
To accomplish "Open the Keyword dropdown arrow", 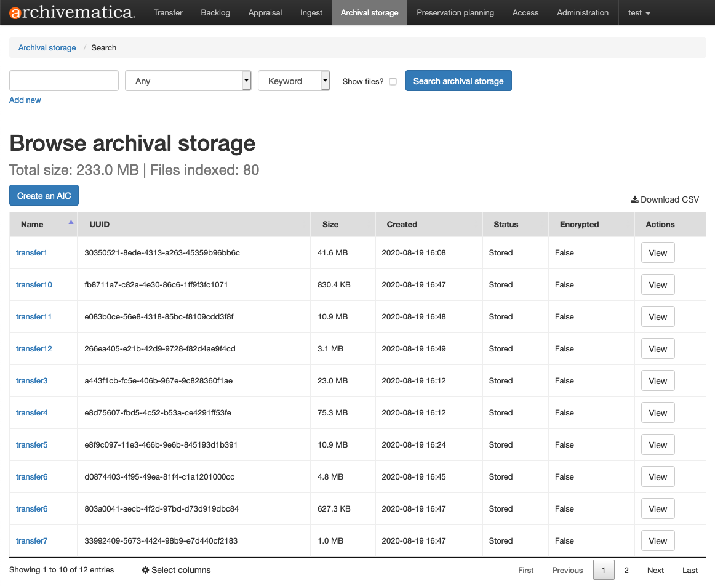I will point(325,81).
